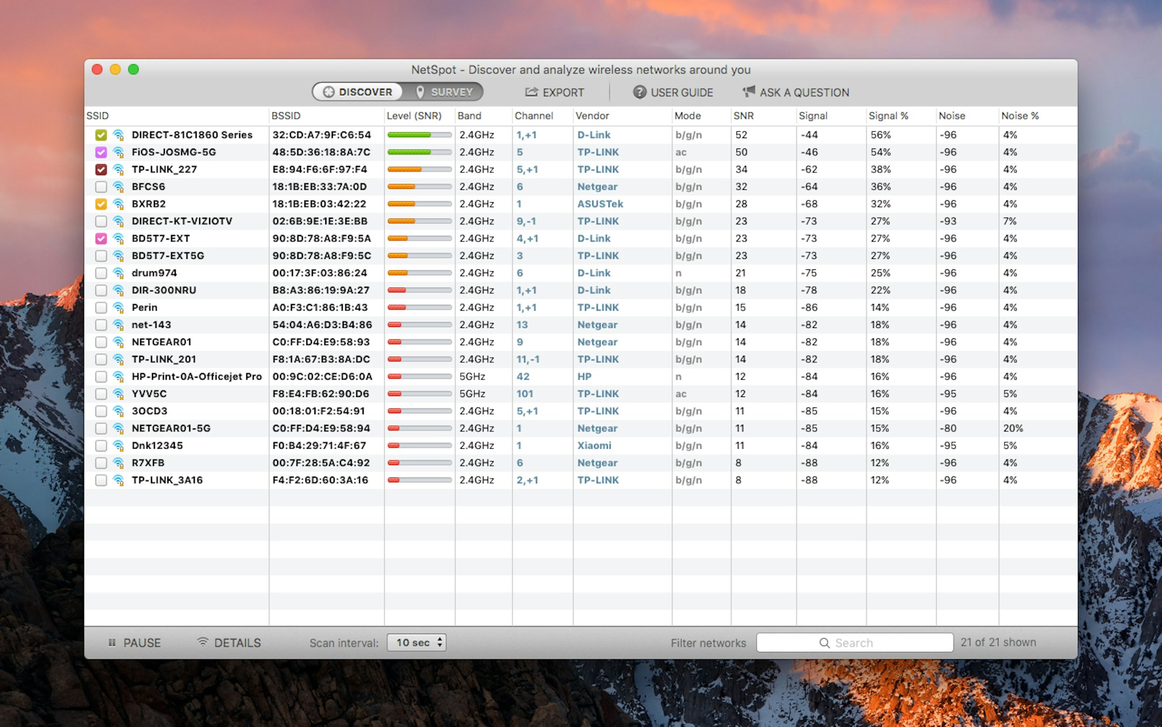1162x727 pixels.
Task: Click the lock badge next to NETGEAR01
Action: coord(122,346)
